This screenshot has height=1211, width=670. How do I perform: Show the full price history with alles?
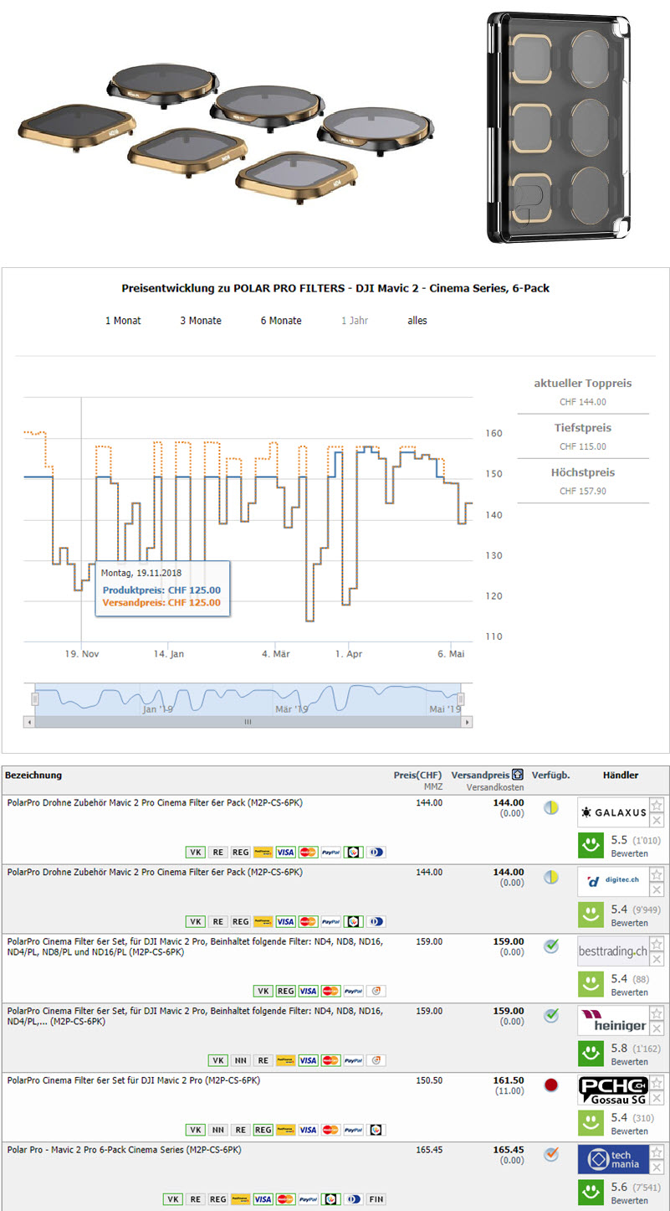point(417,321)
